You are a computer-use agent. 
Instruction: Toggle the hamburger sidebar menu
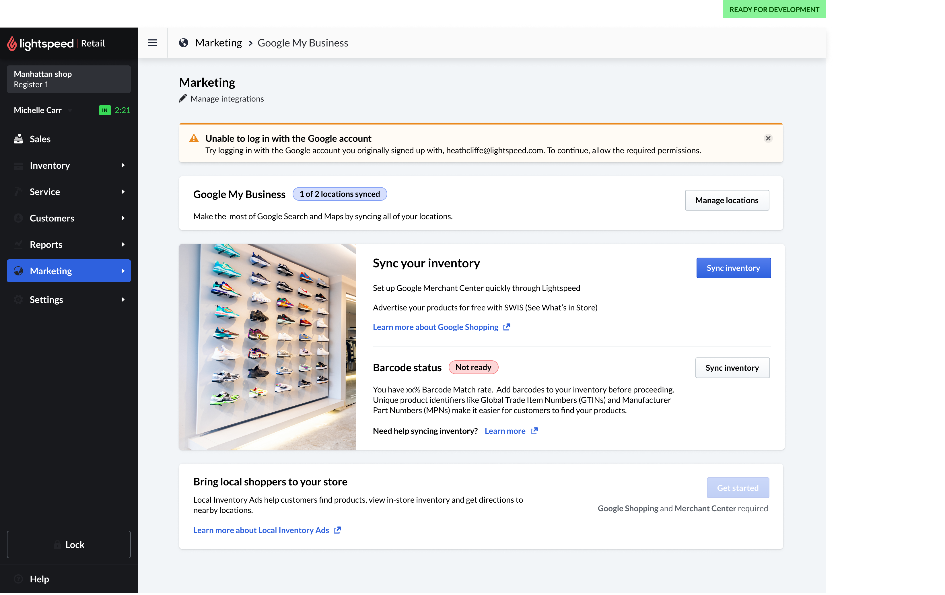153,43
